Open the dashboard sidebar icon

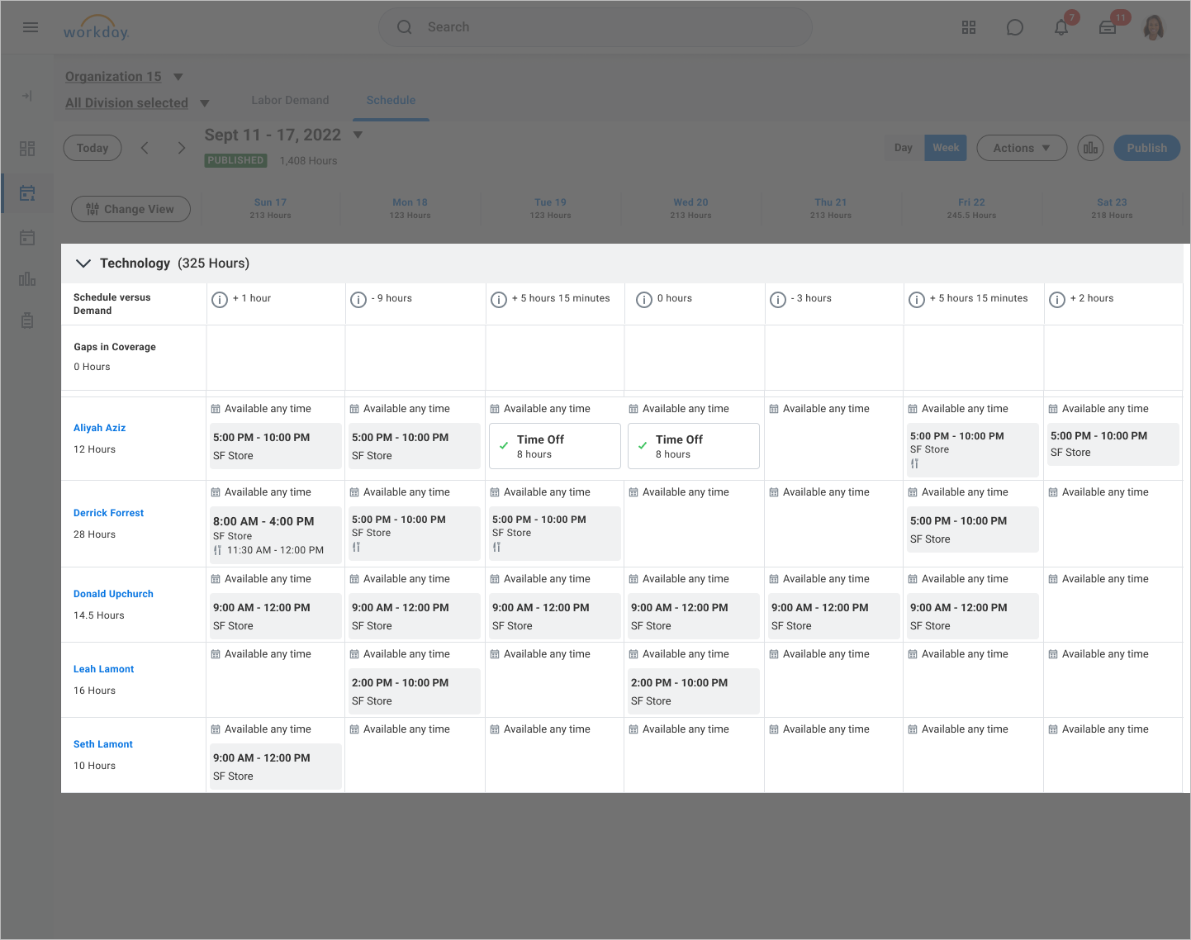[x=27, y=148]
